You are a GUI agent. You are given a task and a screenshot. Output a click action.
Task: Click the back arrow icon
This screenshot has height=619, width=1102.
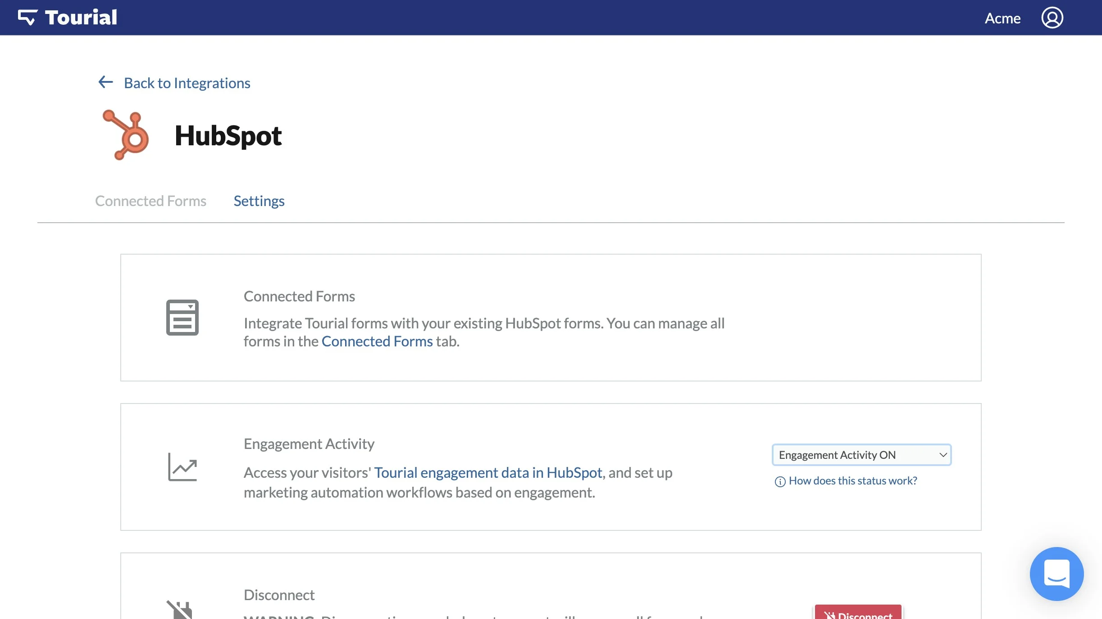[x=105, y=82]
